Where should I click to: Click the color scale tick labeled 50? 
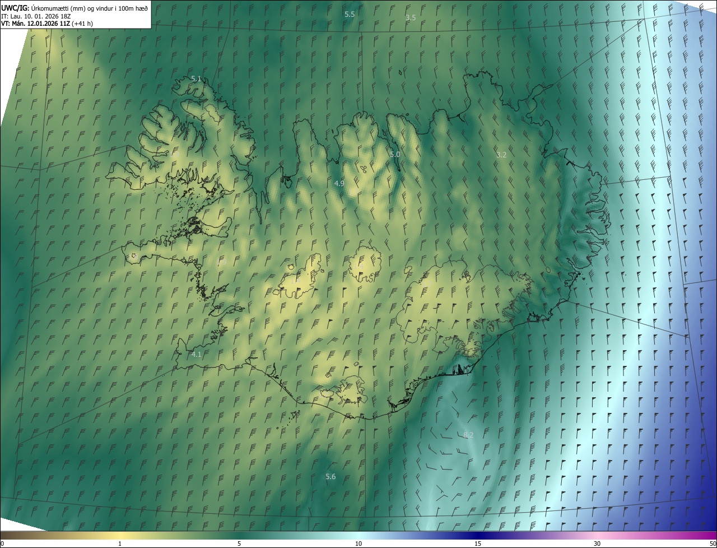click(x=713, y=544)
